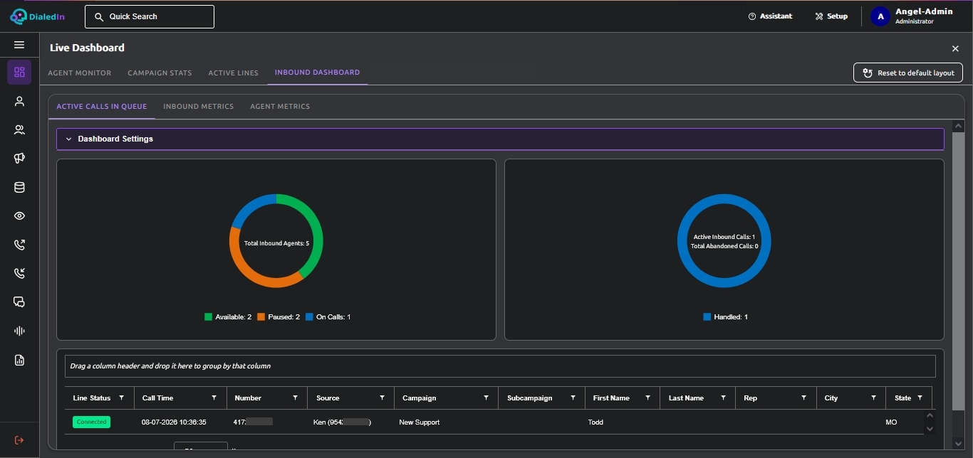Toggle the Paused legend entry
973x458 pixels.
pos(279,317)
